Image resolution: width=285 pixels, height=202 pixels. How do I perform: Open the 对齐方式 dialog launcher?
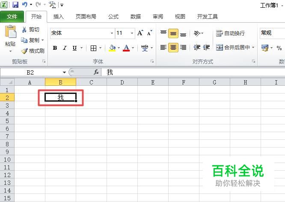(253, 61)
